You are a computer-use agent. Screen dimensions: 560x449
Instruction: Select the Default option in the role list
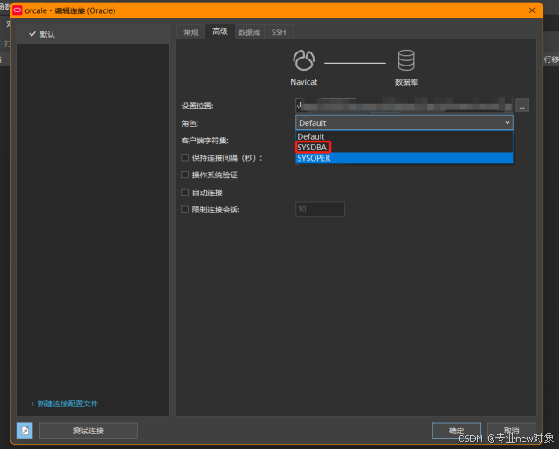[404, 136]
